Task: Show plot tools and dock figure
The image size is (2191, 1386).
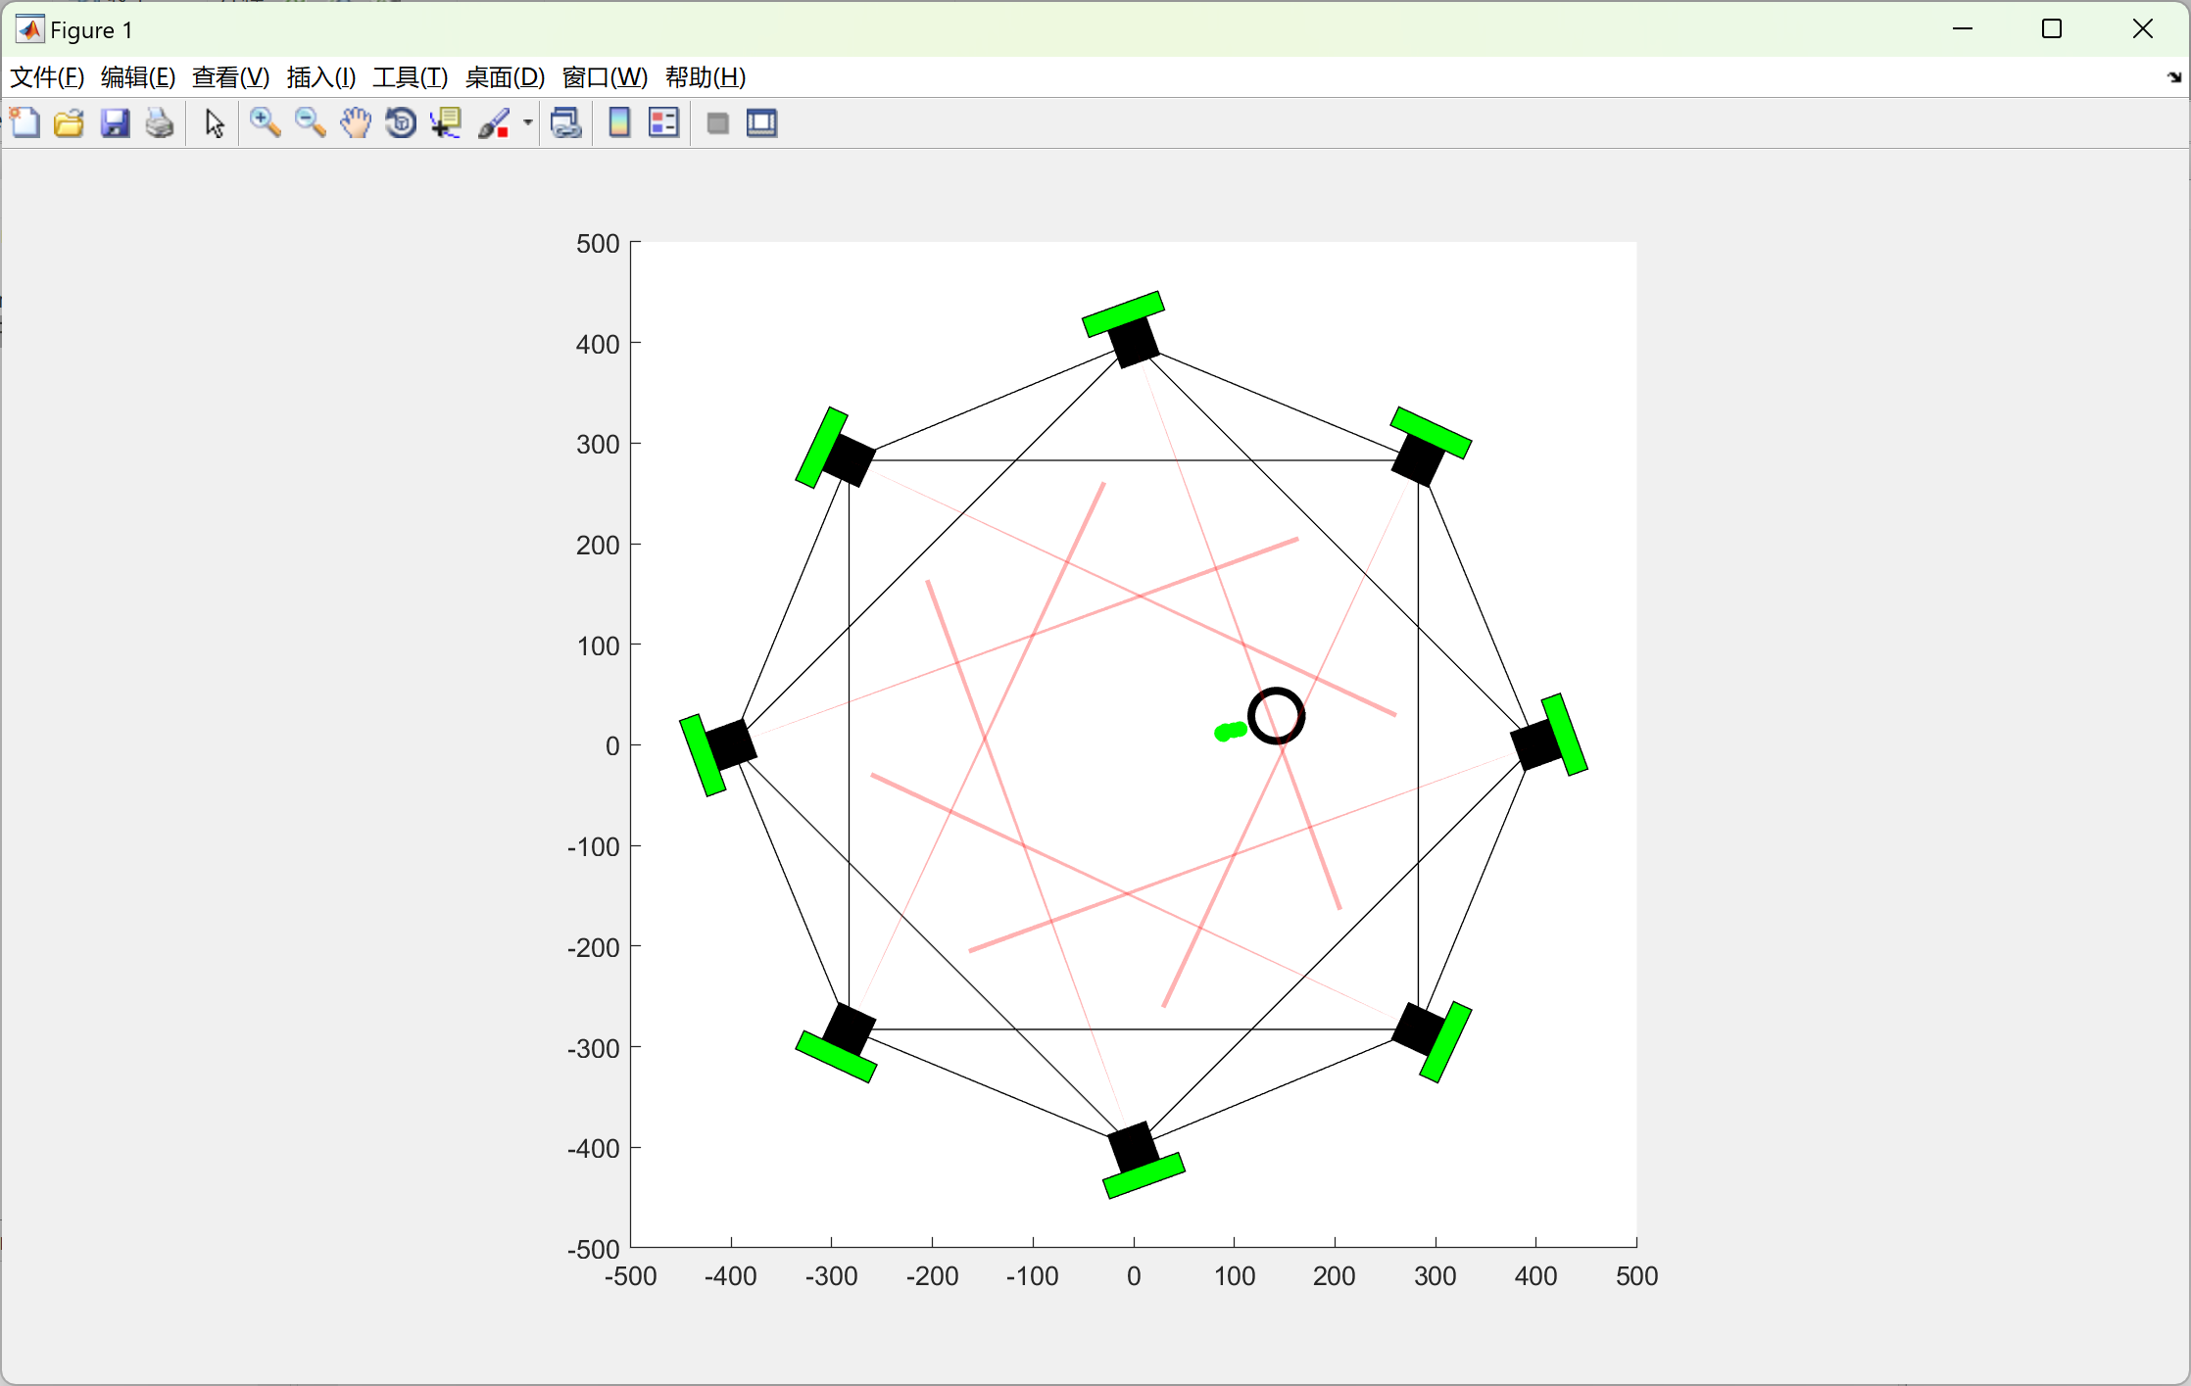Action: [761, 123]
